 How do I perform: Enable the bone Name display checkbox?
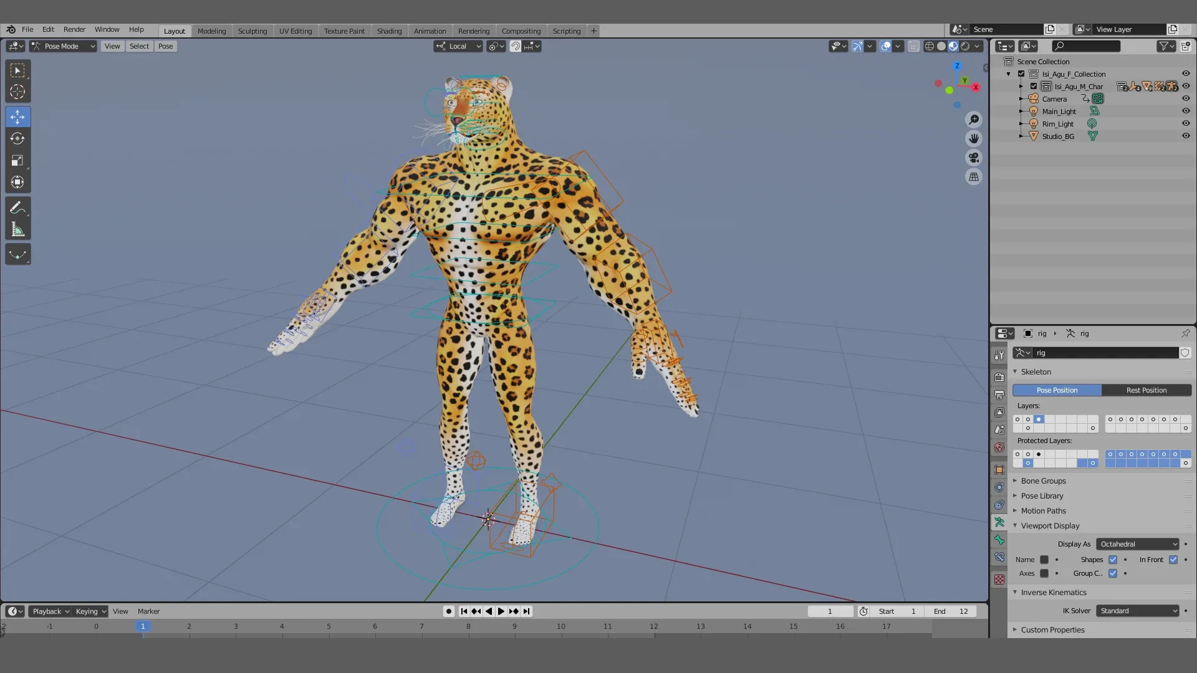click(x=1044, y=560)
